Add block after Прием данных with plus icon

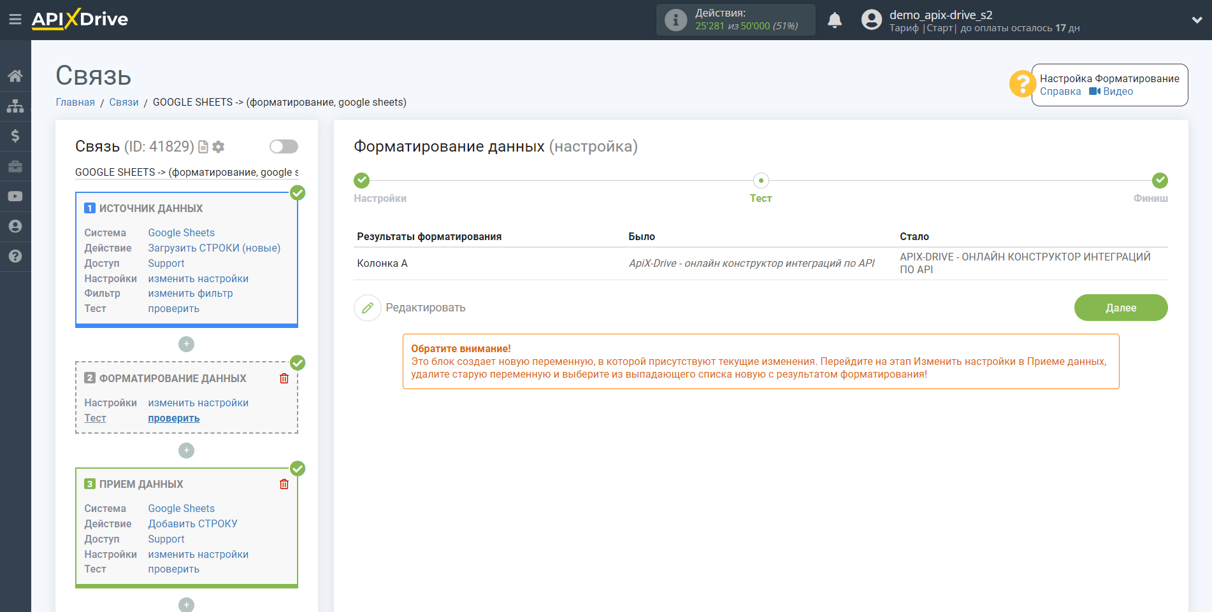186,604
